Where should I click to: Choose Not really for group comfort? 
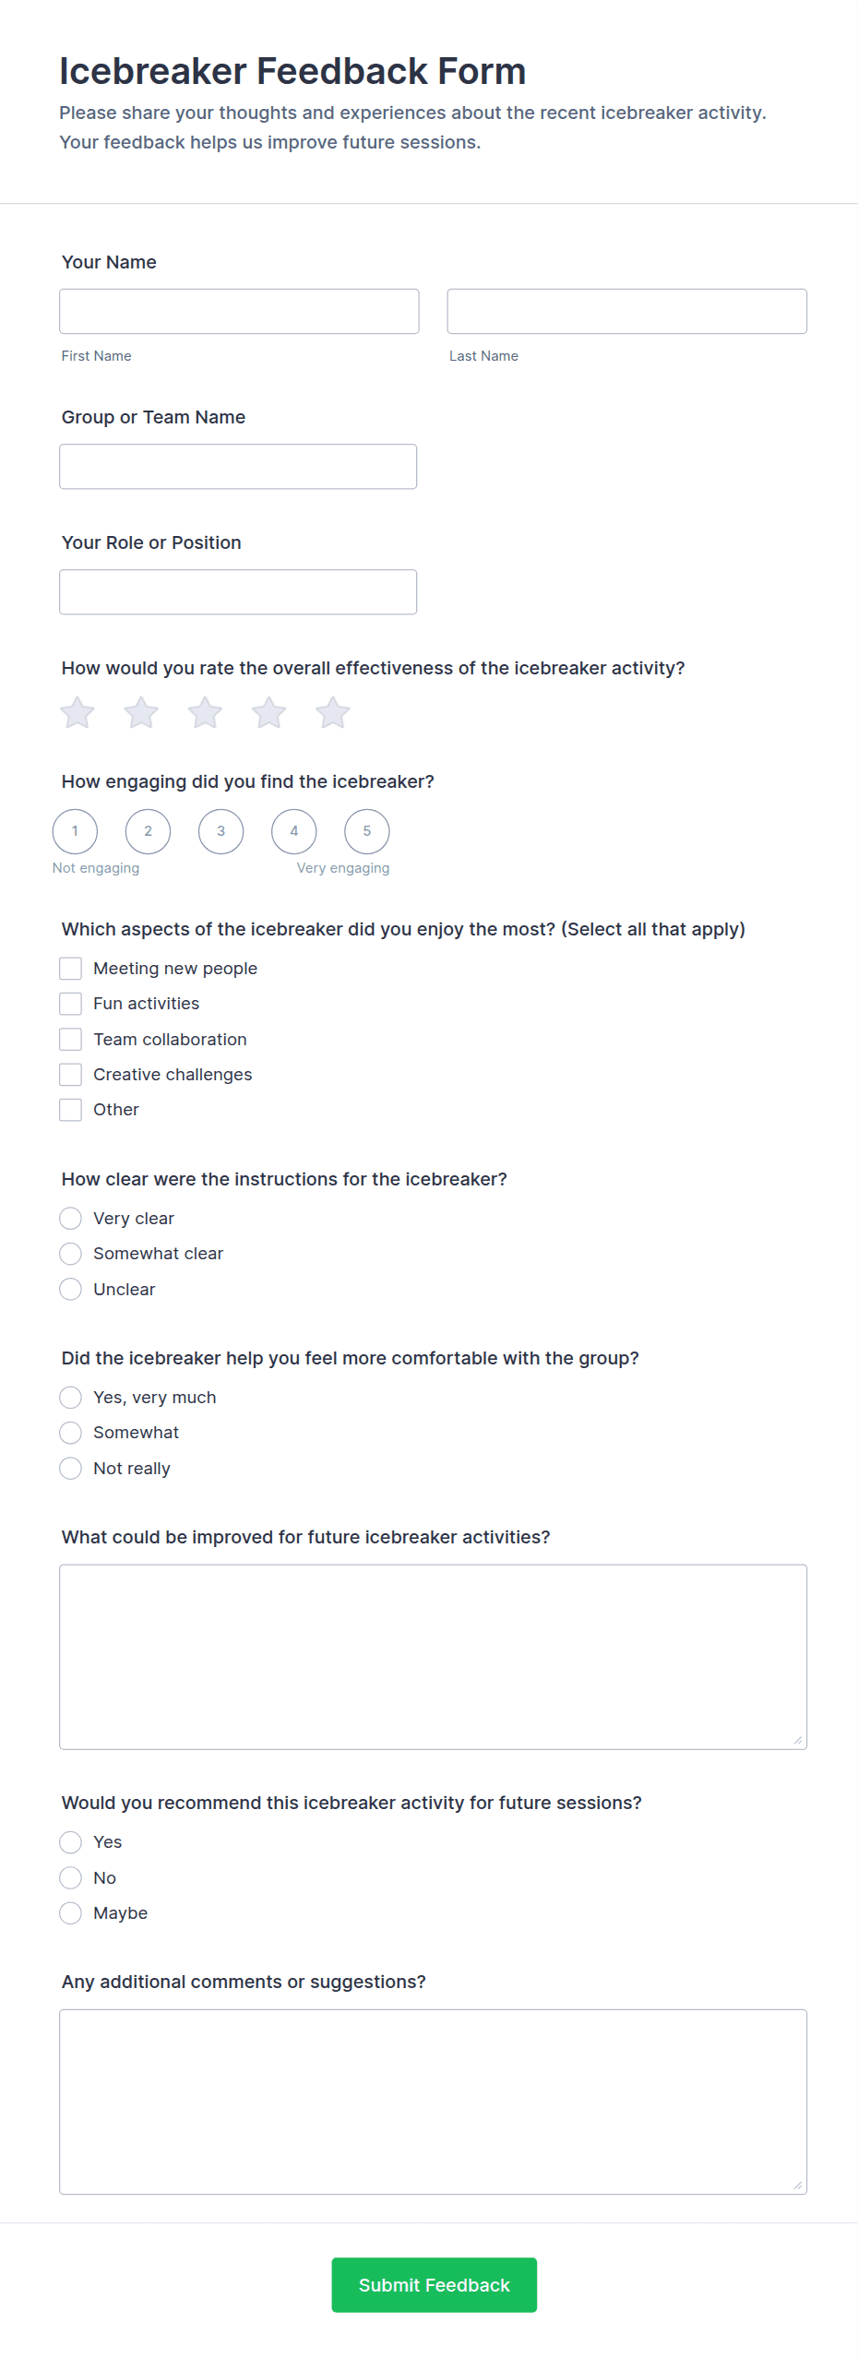pos(71,1468)
